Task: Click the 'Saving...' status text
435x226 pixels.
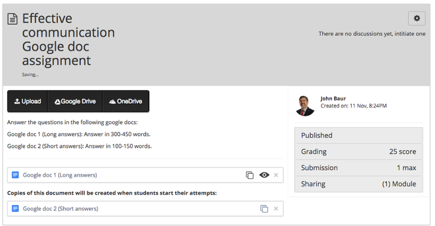Action: (x=30, y=74)
